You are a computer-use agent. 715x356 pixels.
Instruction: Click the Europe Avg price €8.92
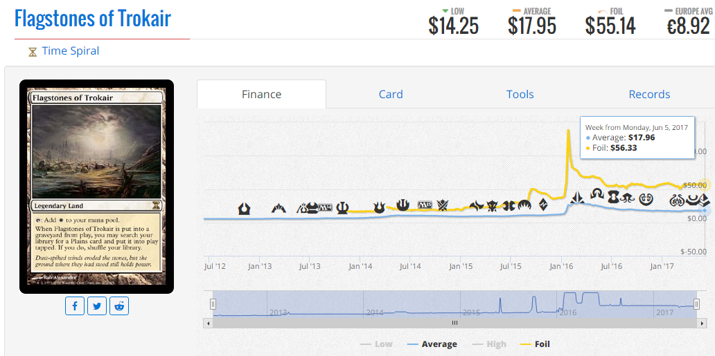click(x=689, y=27)
